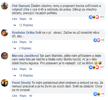Viewport: 108px width, 100px height.
Task: Open Petr Banszel's profile name link
Action: [x=21, y=6]
